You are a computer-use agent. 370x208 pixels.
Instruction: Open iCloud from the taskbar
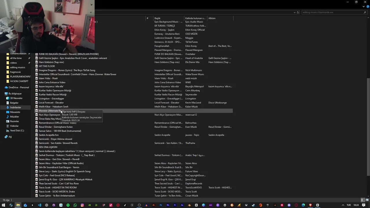point(61,205)
